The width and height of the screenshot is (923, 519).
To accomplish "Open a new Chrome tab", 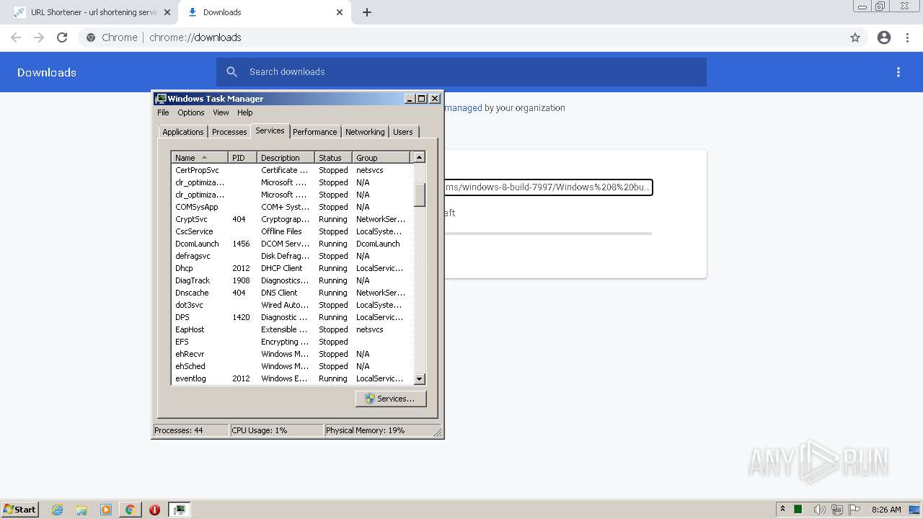I will coord(367,12).
